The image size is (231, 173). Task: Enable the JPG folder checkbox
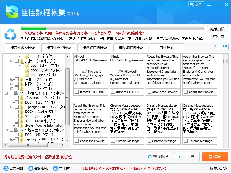[17, 121]
